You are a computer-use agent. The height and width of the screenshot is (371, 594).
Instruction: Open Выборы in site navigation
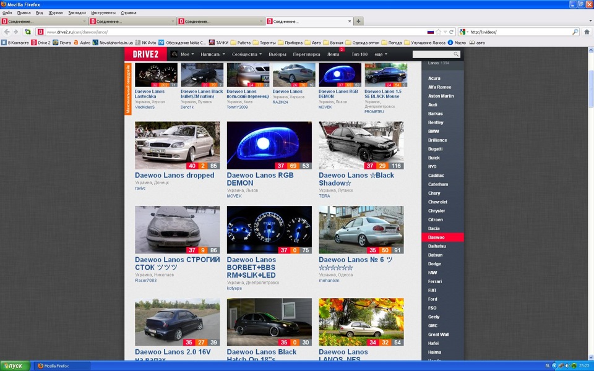click(x=277, y=54)
